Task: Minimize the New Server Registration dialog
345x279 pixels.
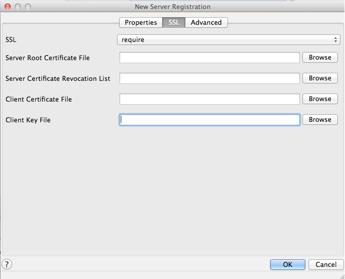Action: click(x=17, y=7)
